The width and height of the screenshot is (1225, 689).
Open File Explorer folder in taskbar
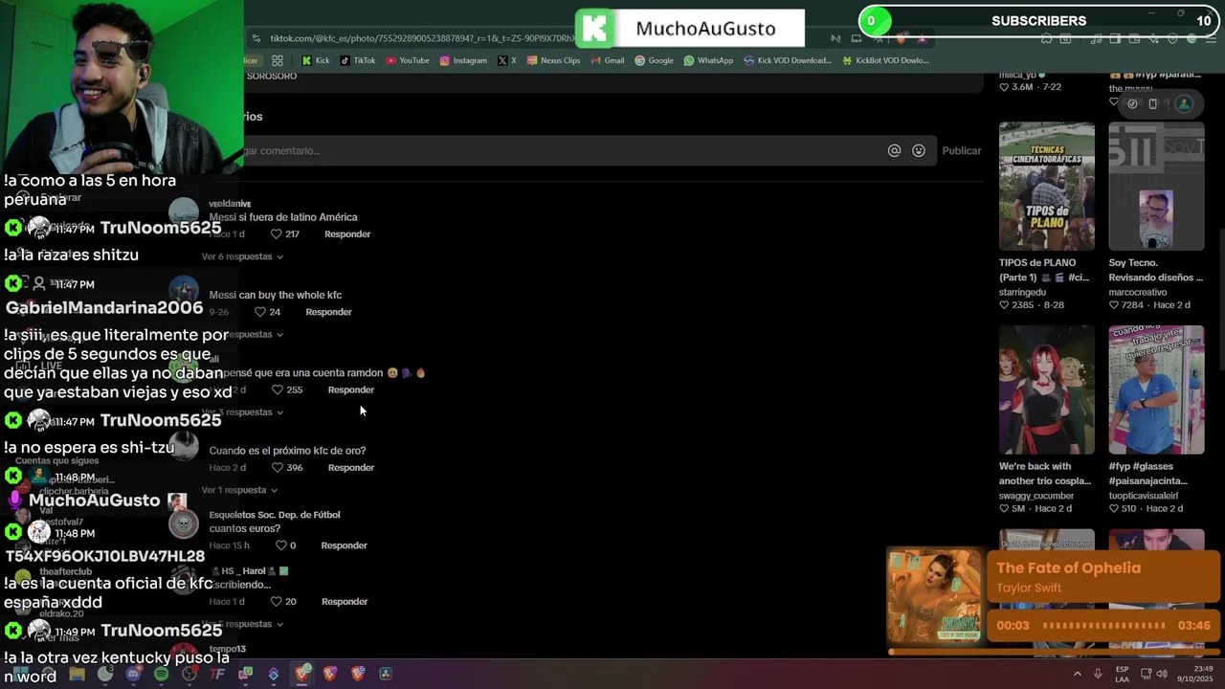click(x=78, y=674)
